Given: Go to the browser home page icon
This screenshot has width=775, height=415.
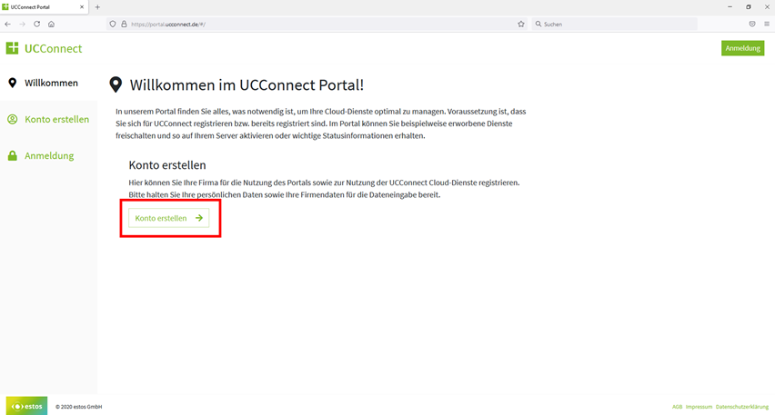Looking at the screenshot, I should [51, 24].
